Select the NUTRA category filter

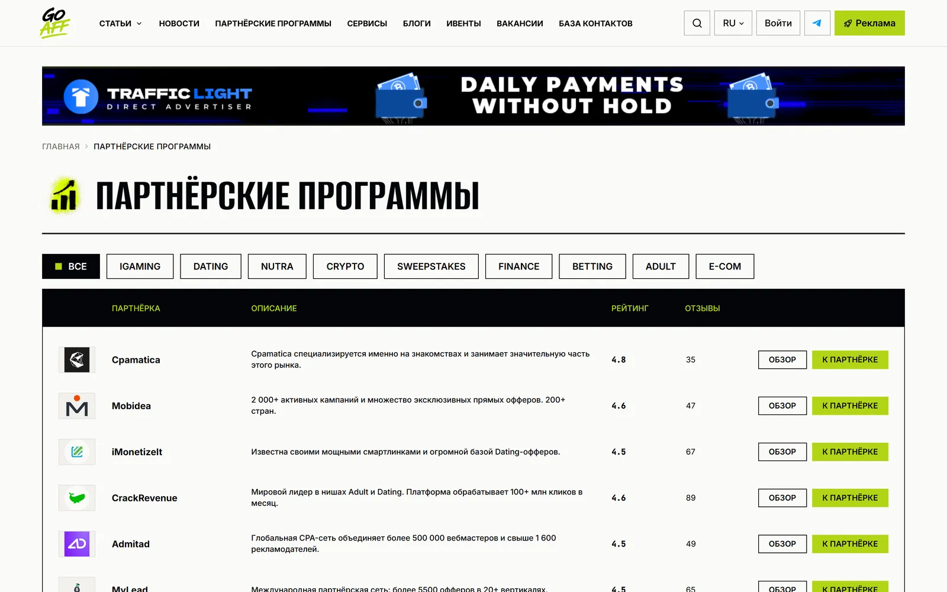pos(277,266)
